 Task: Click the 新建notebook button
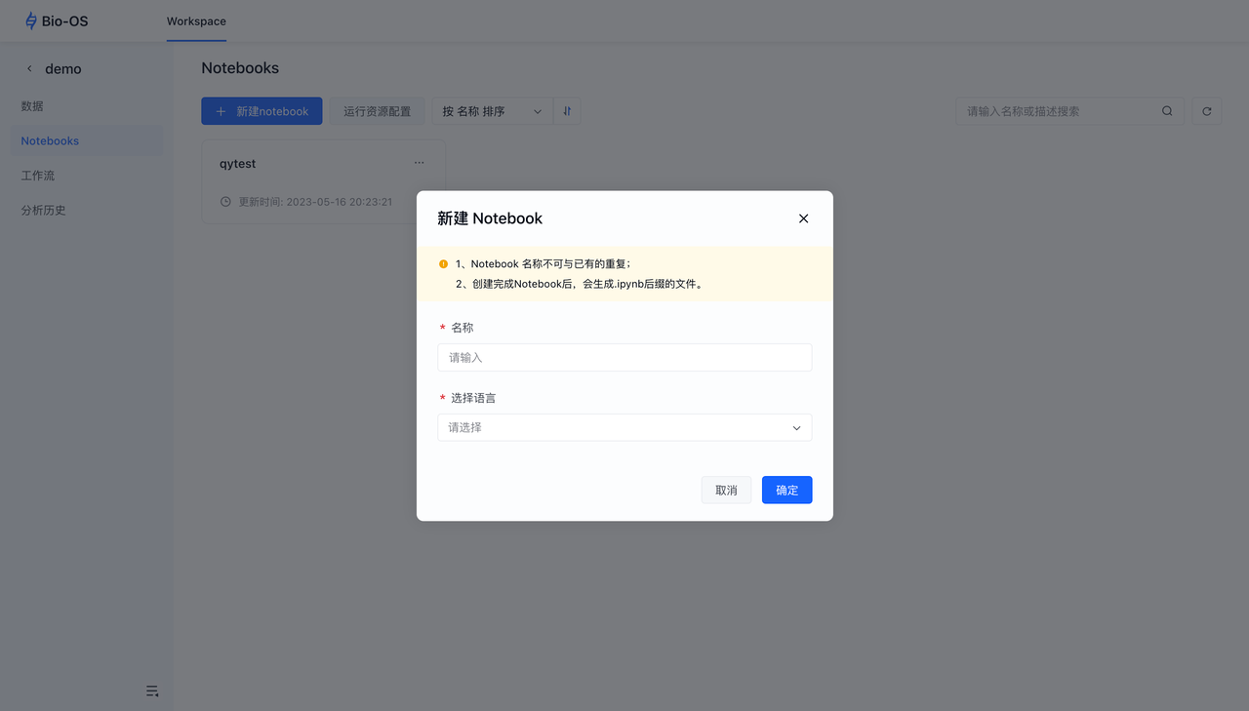(x=262, y=111)
